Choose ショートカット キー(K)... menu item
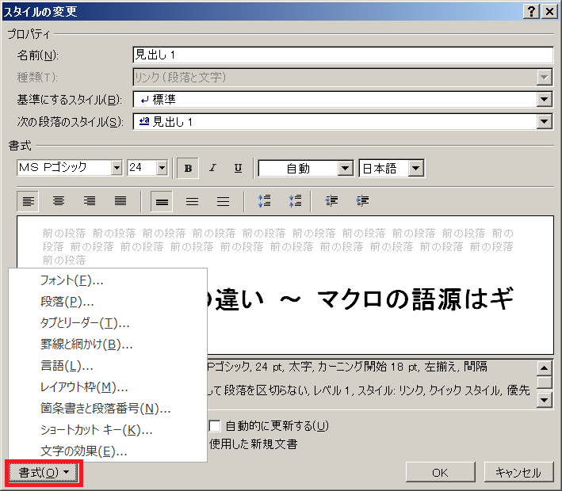 [108, 430]
